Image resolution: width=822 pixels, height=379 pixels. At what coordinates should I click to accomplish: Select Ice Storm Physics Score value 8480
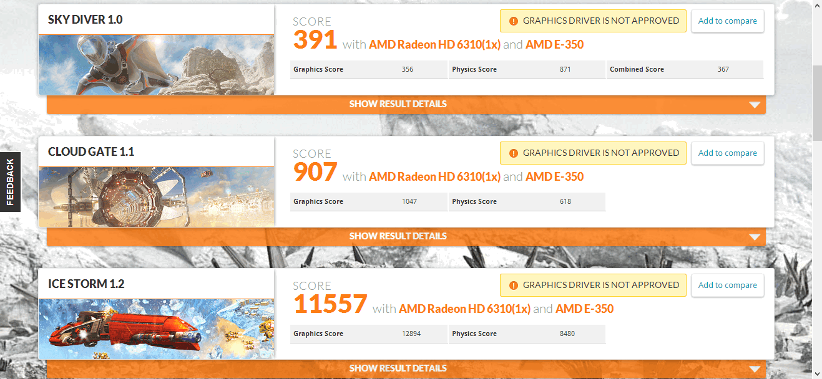pyautogui.click(x=567, y=334)
